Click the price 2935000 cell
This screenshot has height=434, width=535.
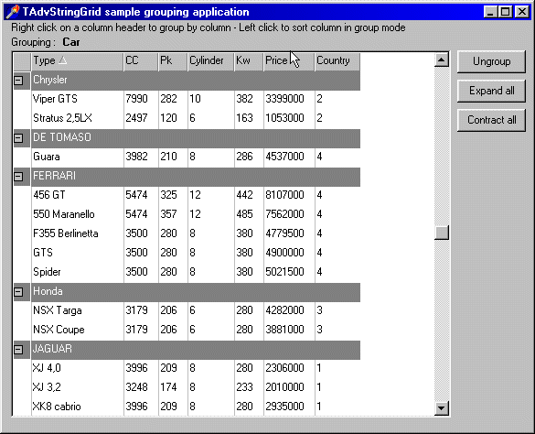[x=289, y=407]
